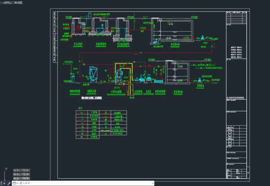This screenshot has width=270, height=186.
Task: Click the yellow pipe swatch in the legend table
Action: [x=105, y=130]
